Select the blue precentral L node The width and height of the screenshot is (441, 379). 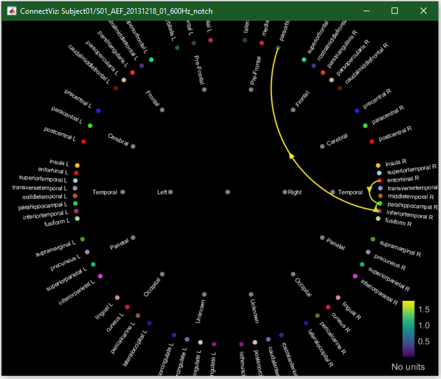(98, 111)
